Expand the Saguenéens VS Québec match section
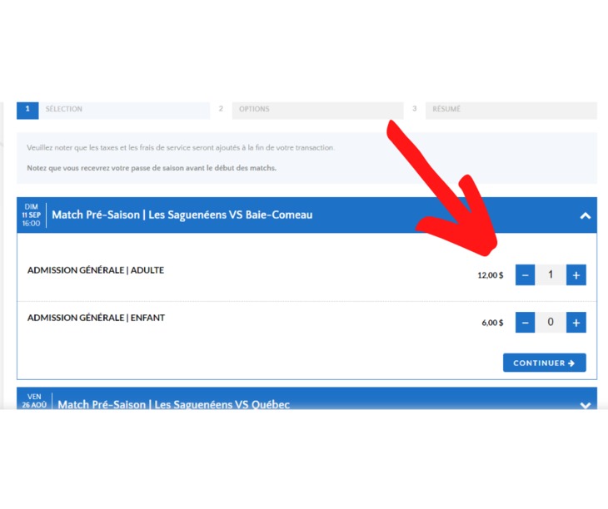Viewport: 608px width, 509px height. tap(586, 405)
